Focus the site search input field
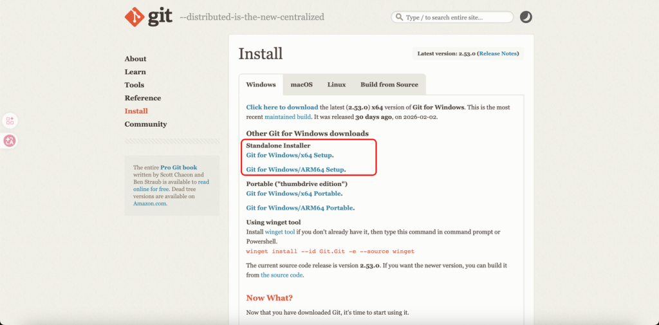The width and height of the screenshot is (659, 325). point(457,17)
